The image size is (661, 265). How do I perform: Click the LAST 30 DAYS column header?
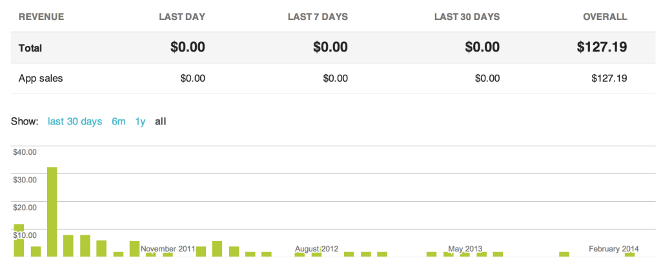pyautogui.click(x=467, y=17)
